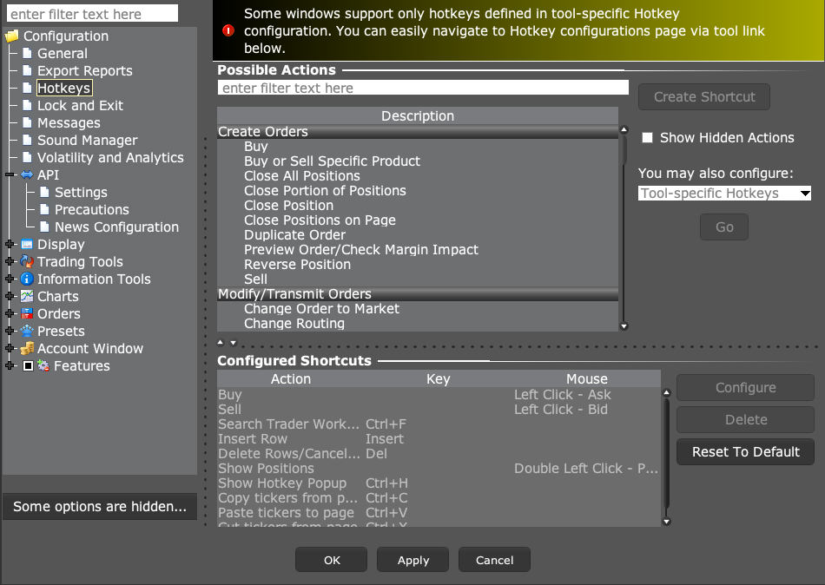Viewport: 825px width, 585px height.
Task: Click the Configuration folder icon
Action: pos(11,36)
